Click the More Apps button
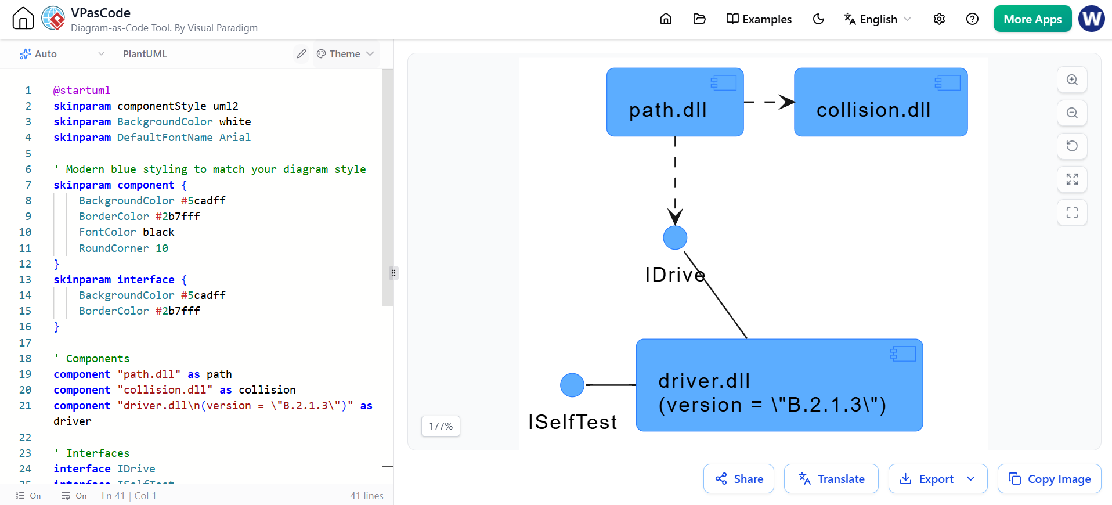Screen dimensions: 1112x505 (x=1032, y=19)
